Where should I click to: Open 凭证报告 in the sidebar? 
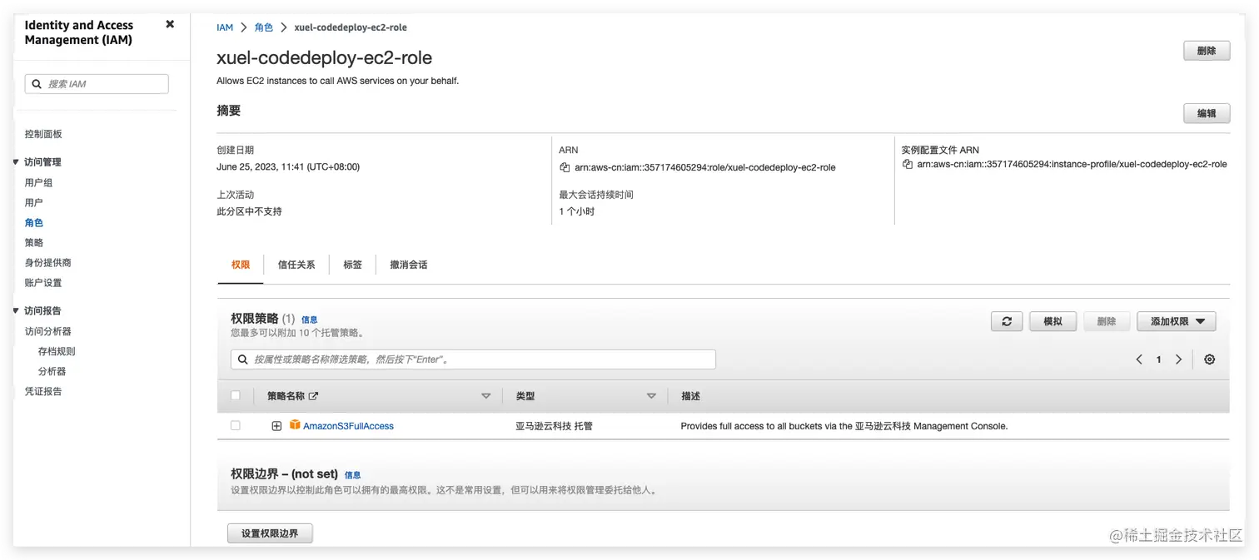[43, 391]
